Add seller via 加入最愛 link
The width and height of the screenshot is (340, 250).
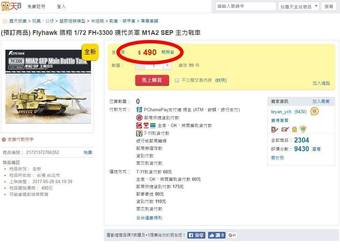coord(321,101)
